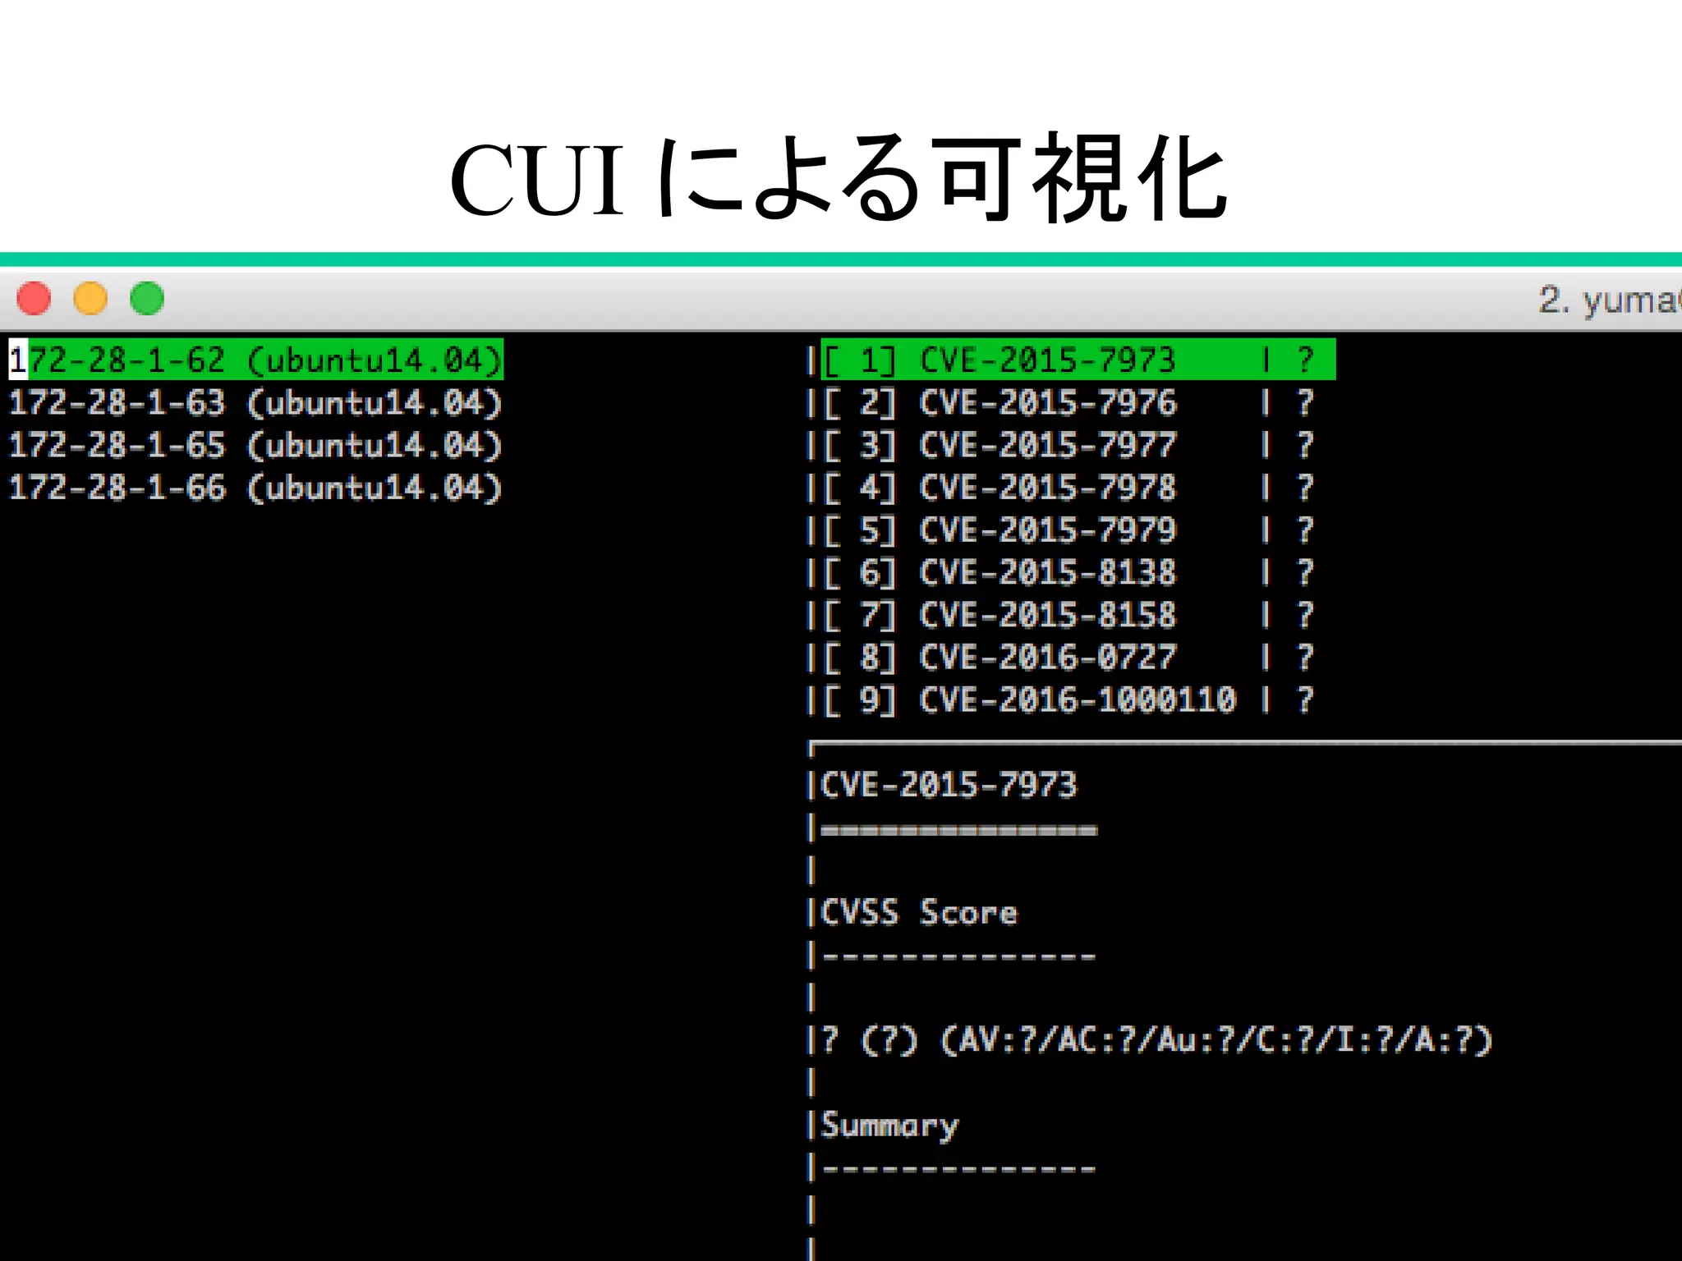Select entry [4] CVE-2015-7978
Screen dimensions: 1682x1261
point(1068,488)
